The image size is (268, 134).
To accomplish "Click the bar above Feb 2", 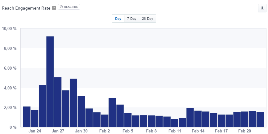I will click(x=105, y=121).
